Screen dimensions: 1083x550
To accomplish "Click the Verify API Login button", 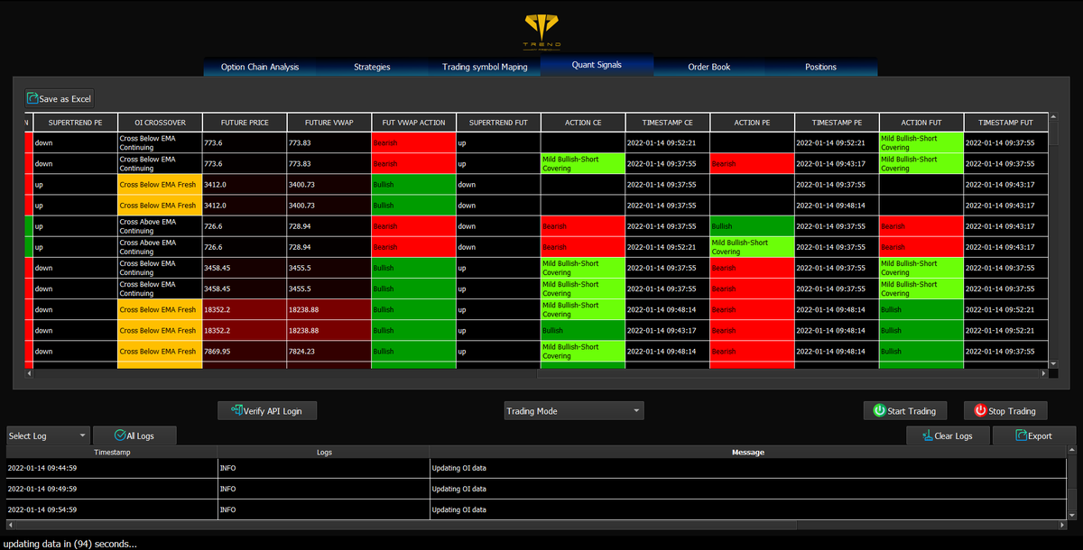I will coord(267,410).
